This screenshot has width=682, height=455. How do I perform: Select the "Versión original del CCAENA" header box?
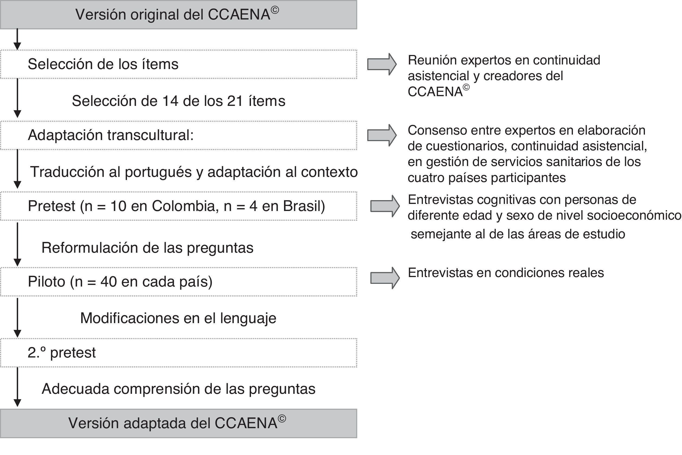(x=178, y=15)
